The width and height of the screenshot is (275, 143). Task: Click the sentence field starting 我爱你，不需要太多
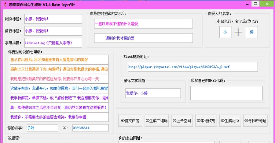click(x=59, y=117)
